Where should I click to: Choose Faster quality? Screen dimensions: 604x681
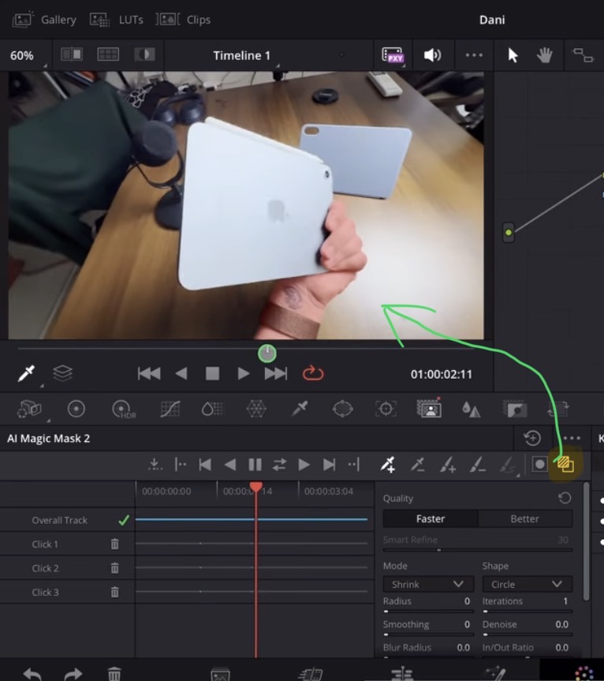pyautogui.click(x=431, y=519)
